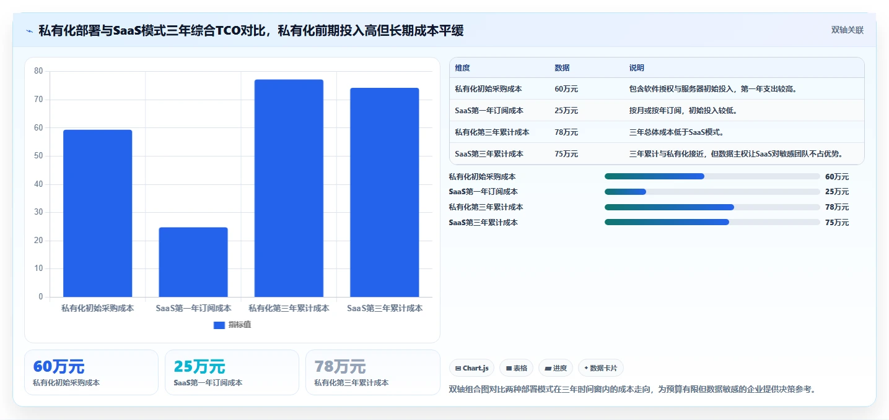Open the 60万元 data card
Screen dimensions: 889x420
(x=91, y=372)
